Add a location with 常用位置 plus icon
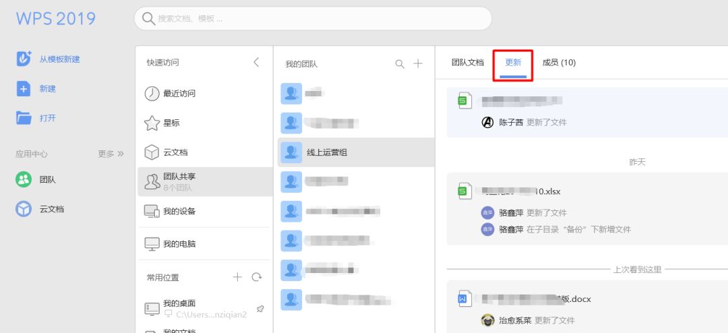The width and height of the screenshot is (728, 333). (x=237, y=277)
